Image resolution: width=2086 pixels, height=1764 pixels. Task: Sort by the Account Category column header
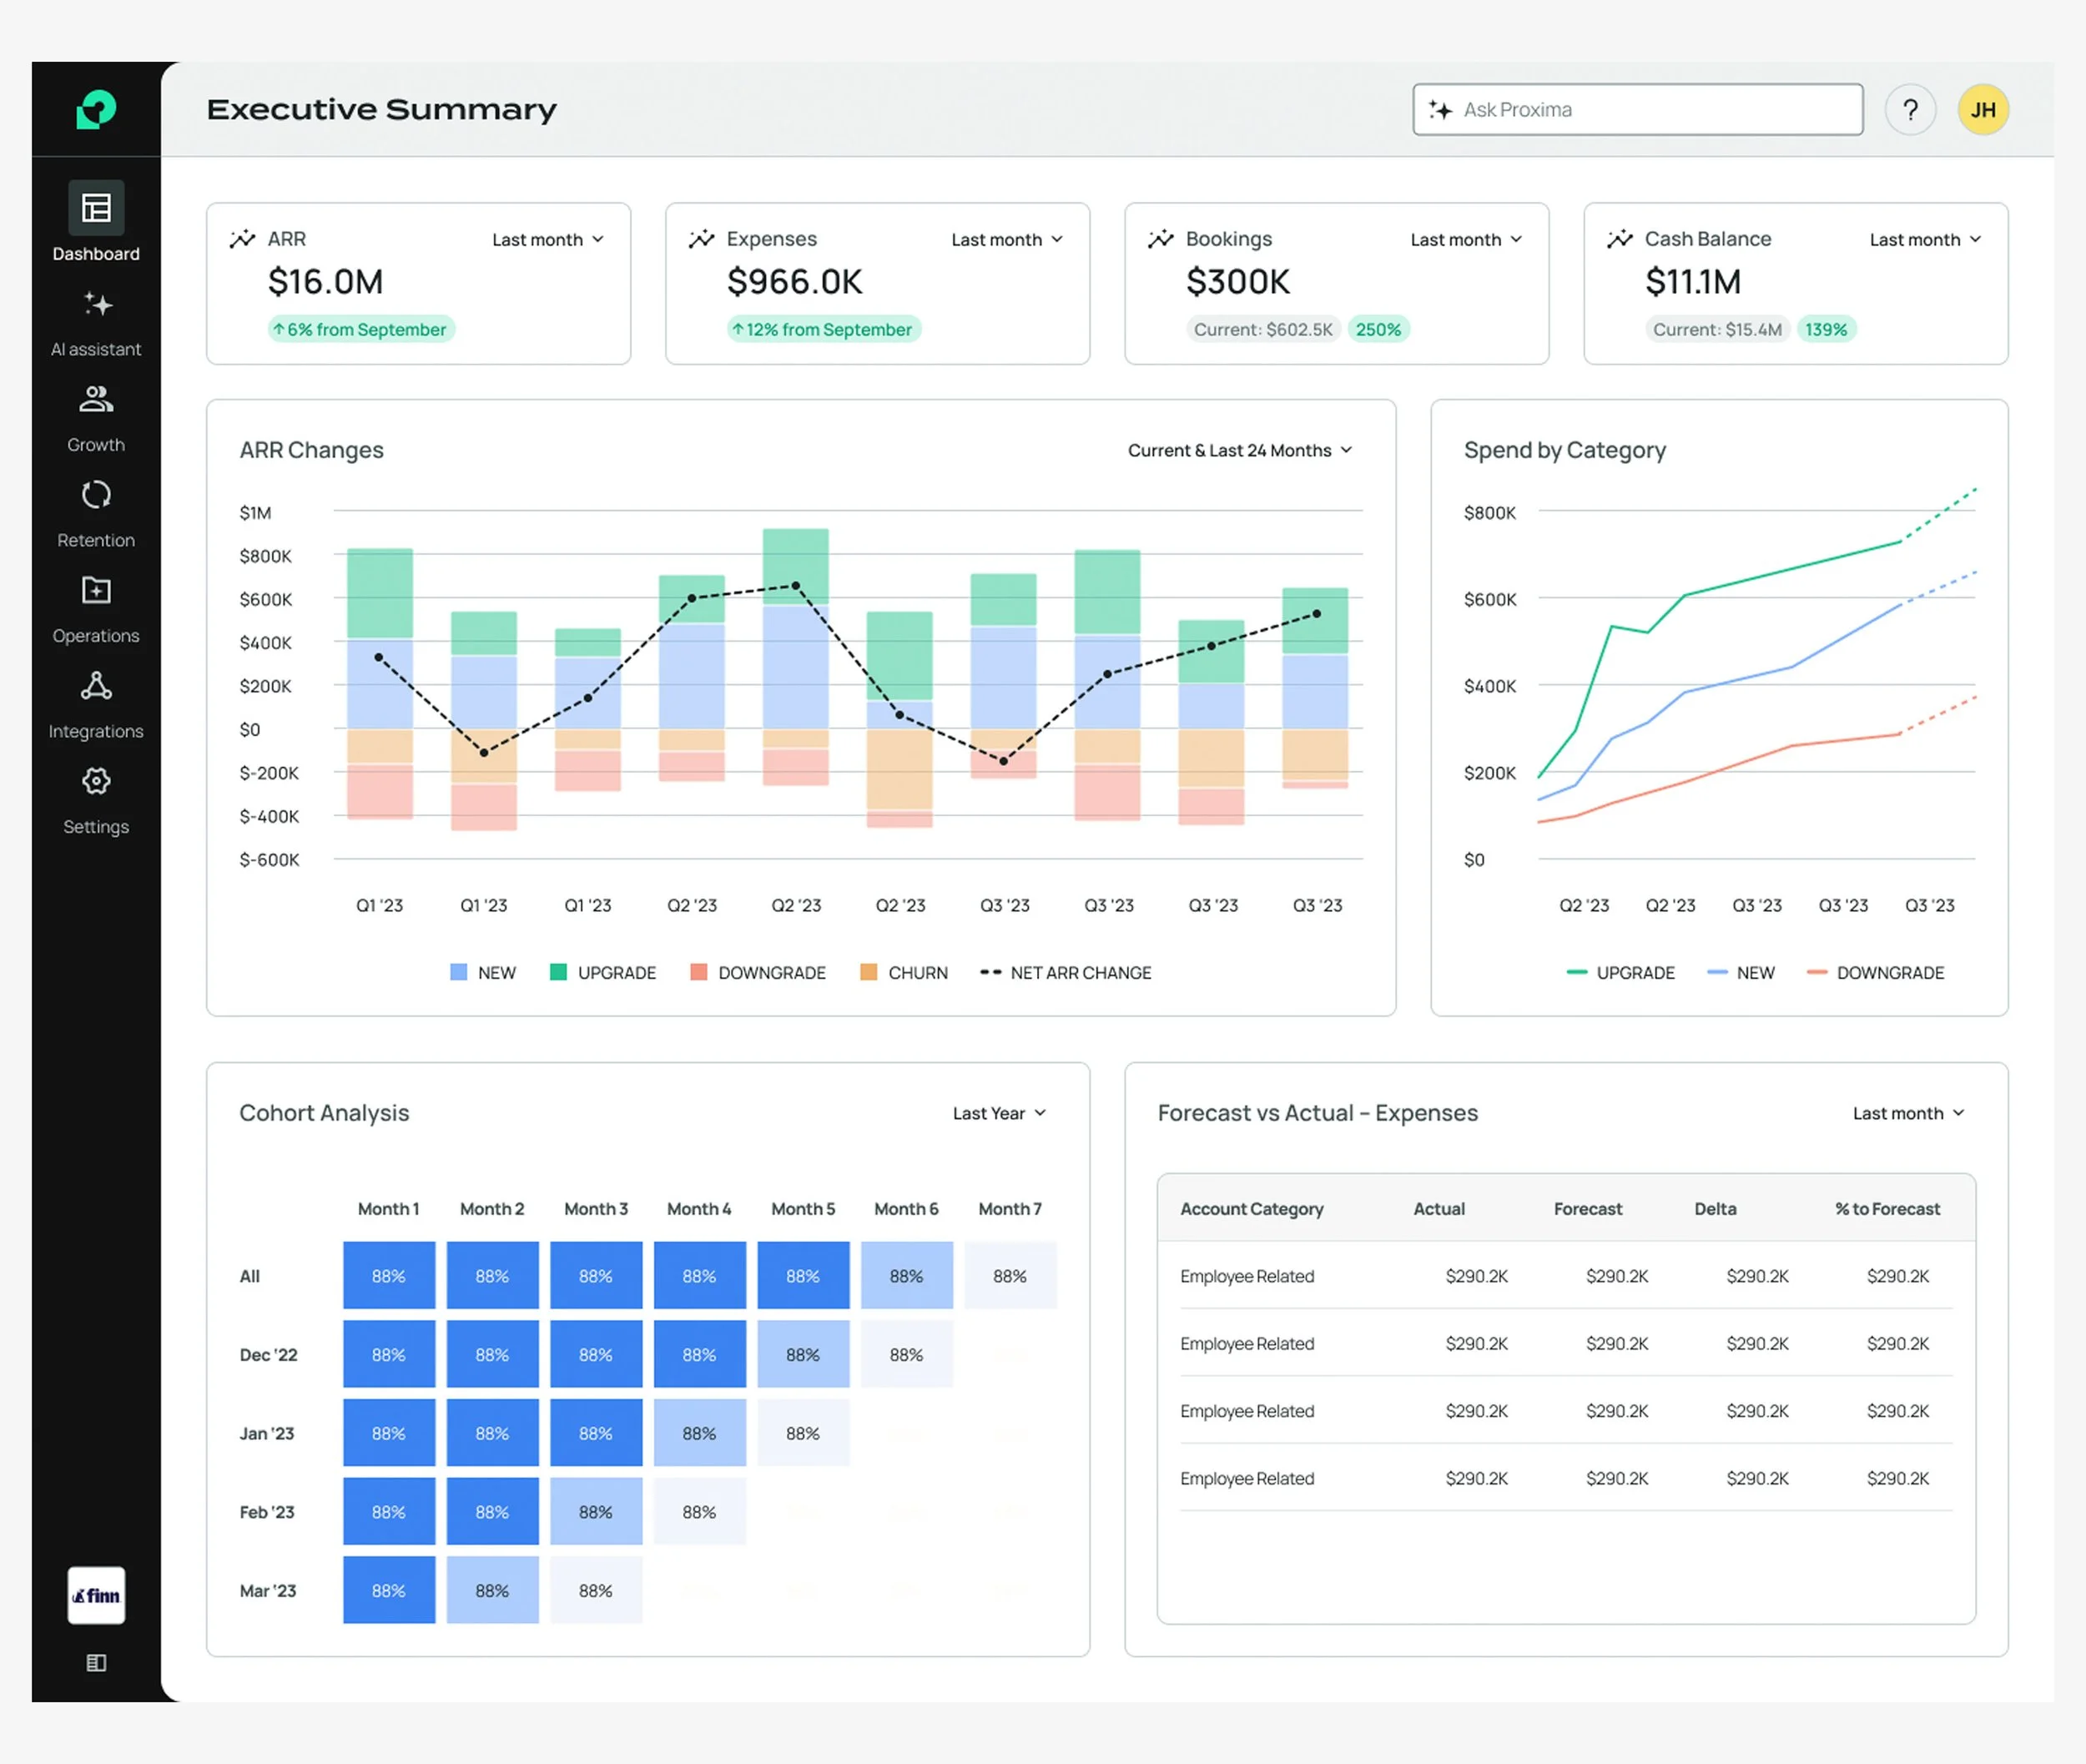(x=1251, y=1209)
